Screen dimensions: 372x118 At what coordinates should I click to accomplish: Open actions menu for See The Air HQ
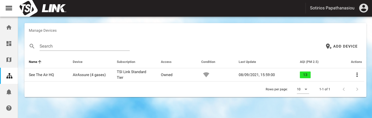click(x=357, y=75)
